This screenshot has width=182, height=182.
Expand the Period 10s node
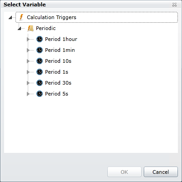pyautogui.click(x=28, y=61)
